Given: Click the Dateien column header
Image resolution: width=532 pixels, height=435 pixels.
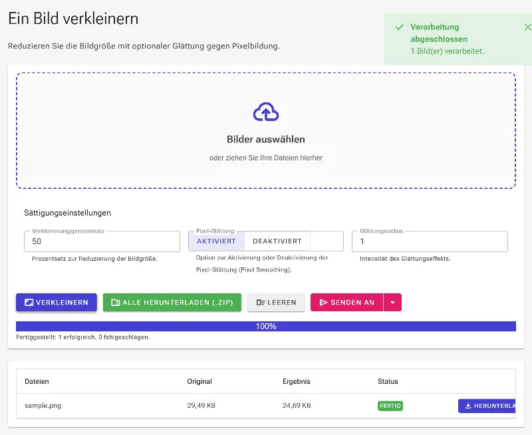Looking at the screenshot, I should point(37,381).
